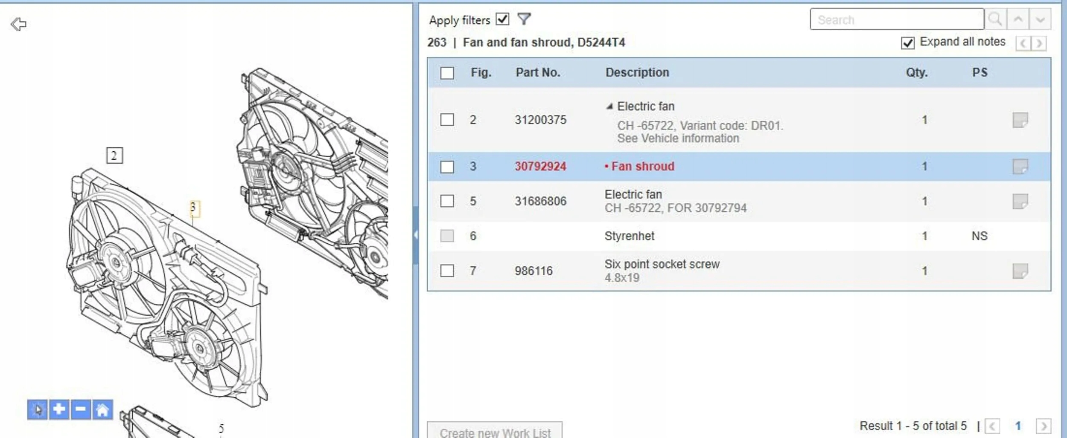Go to previous results page arrow
The height and width of the screenshot is (438, 1067).
tap(992, 426)
